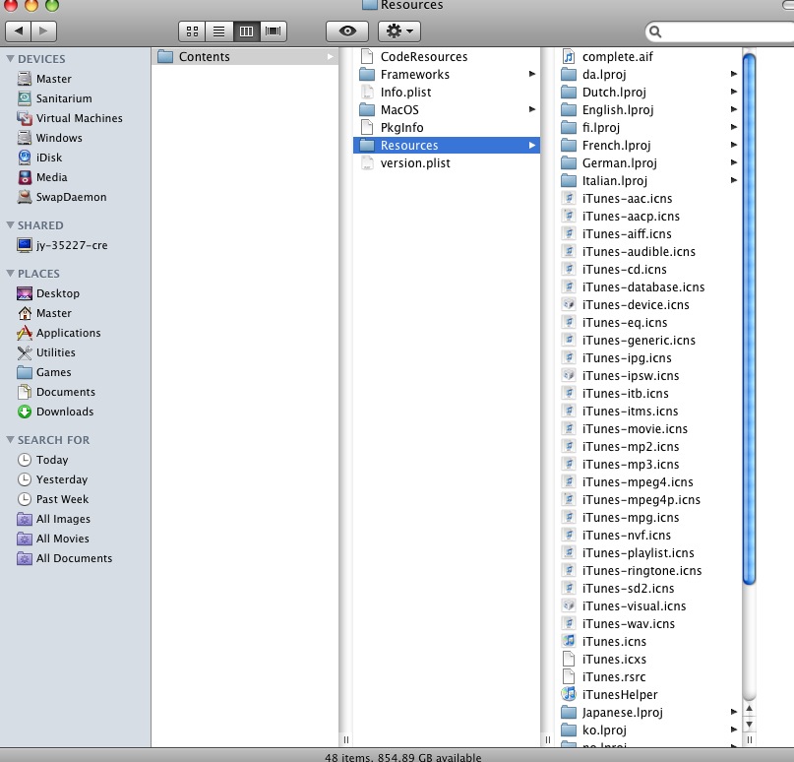Screen dimensions: 794x762
Task: Select the iTunes.icns icon file
Action: click(x=569, y=641)
